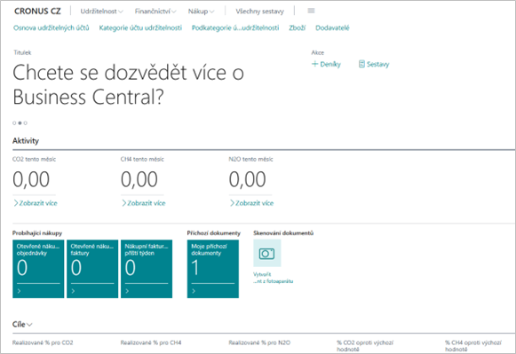
Task: Expand the Nákup menu
Action: coord(201,12)
